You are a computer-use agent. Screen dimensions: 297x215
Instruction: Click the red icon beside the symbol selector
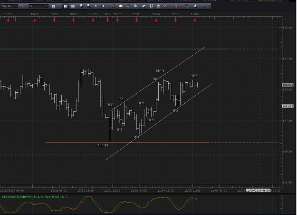pos(22,7)
